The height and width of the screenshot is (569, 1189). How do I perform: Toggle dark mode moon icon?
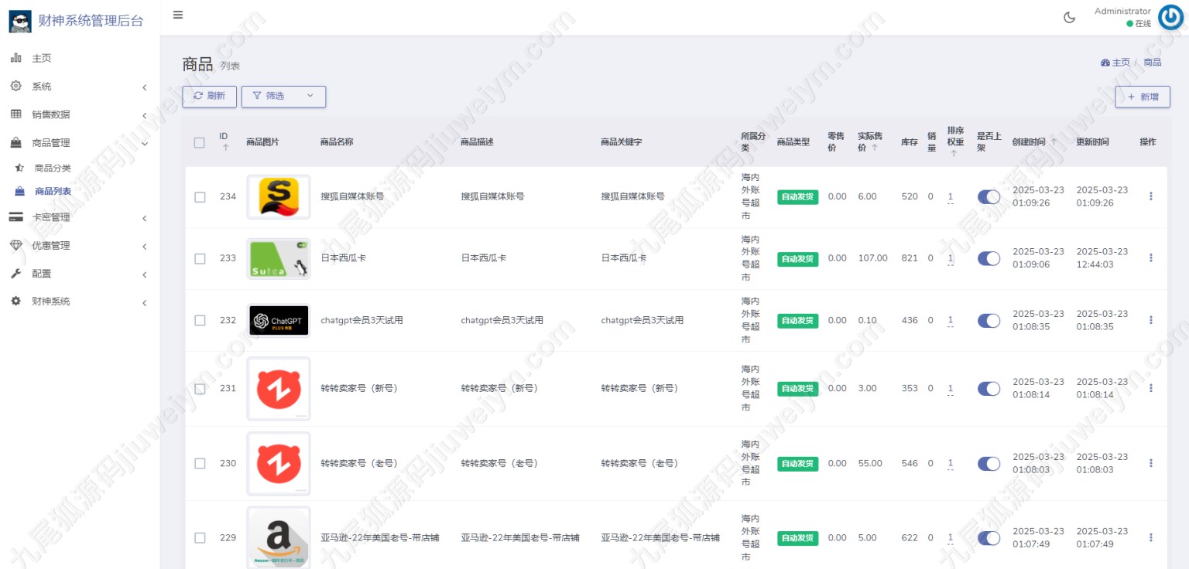[x=1070, y=18]
